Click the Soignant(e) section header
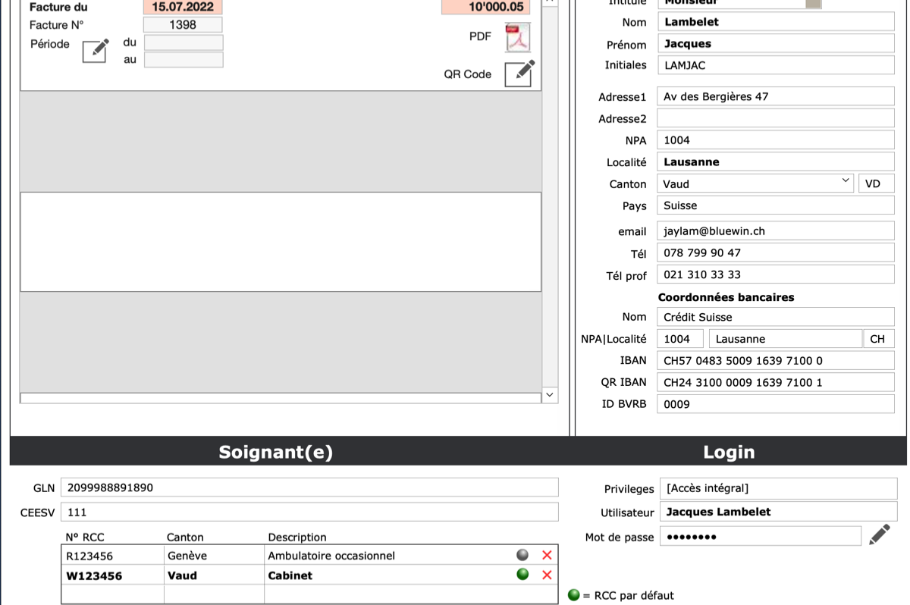The width and height of the screenshot is (910, 605). (275, 452)
